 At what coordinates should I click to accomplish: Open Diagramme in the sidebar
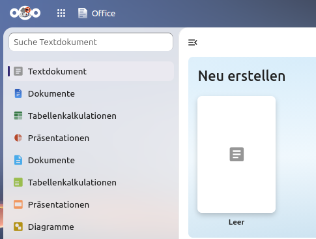tap(91, 227)
